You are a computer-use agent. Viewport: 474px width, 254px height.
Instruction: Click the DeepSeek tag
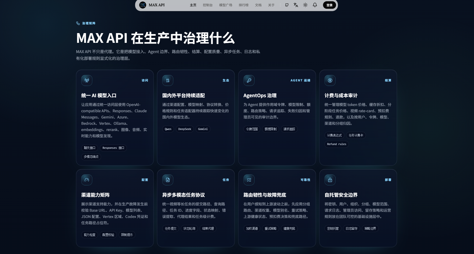coord(185,129)
